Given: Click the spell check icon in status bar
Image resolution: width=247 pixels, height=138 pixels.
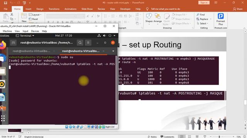Looking at the screenshot, I should pos(20,136).
